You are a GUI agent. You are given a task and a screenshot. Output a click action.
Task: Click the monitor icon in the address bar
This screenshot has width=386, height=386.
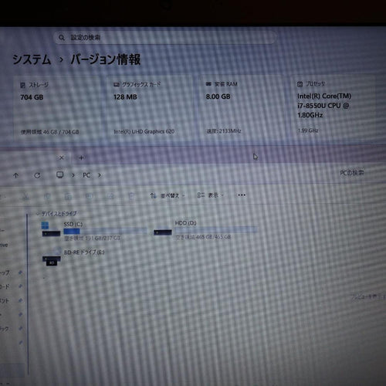tap(59, 175)
